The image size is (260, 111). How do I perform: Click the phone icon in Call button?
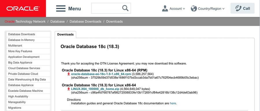coord(238,8)
